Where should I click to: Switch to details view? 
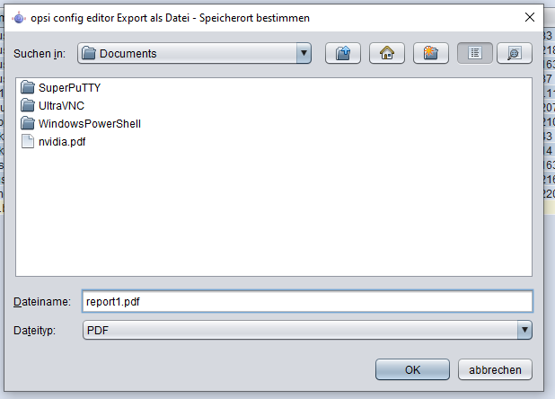point(515,53)
